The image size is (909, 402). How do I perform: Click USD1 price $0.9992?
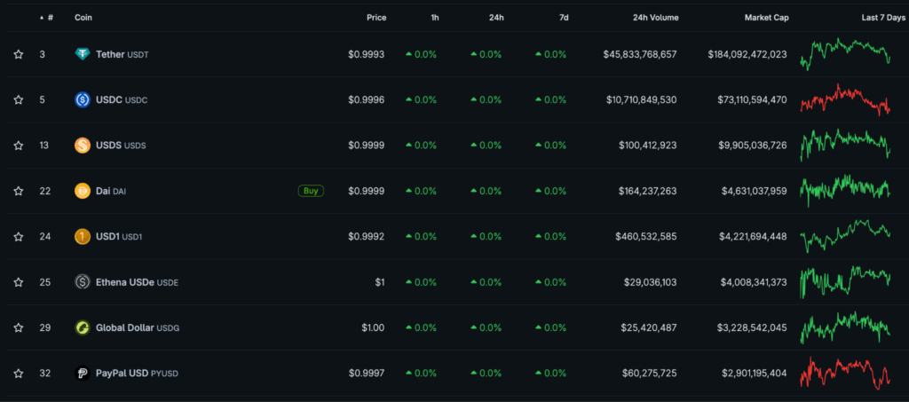(366, 237)
